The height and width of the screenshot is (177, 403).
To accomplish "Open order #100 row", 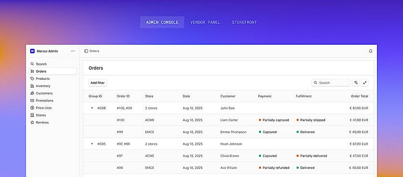I will pyautogui.click(x=228, y=120).
